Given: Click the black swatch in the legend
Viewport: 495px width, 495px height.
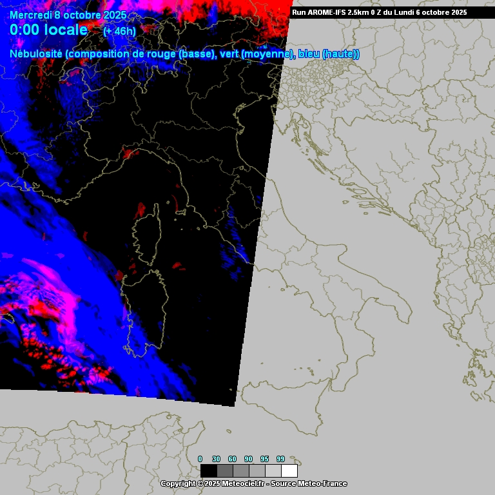Looking at the screenshot, I should (x=208, y=471).
